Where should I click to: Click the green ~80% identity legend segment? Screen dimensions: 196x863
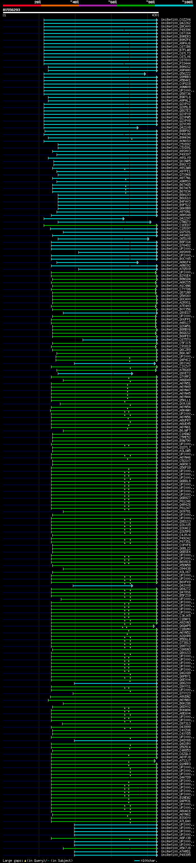coord(136,6)
